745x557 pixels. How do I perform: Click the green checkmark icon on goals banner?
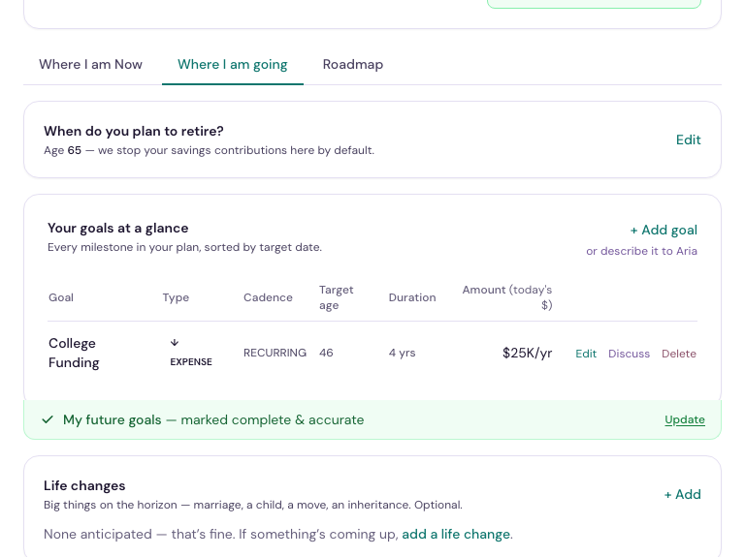coord(48,419)
